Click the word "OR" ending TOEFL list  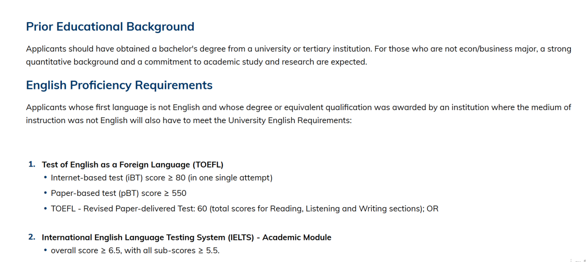coord(432,208)
